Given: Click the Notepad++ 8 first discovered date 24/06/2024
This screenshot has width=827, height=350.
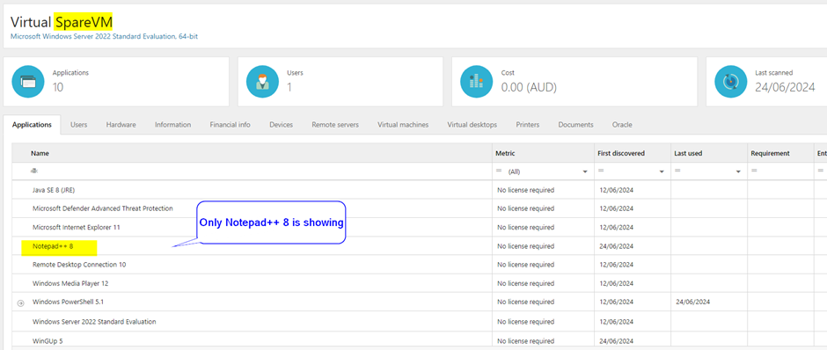Looking at the screenshot, I should [x=617, y=246].
